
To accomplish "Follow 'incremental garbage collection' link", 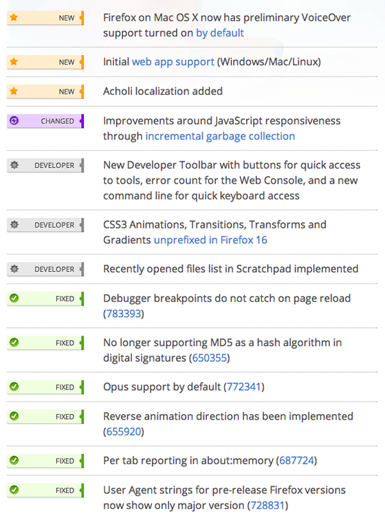I will point(220,136).
